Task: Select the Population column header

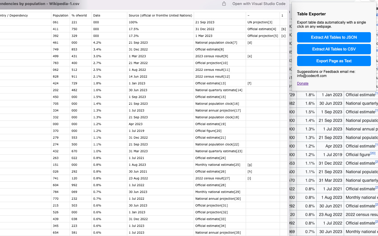Action: 61,15
